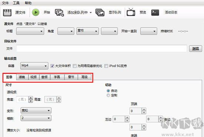Switch to the 滤镜 tab

[x=22, y=77]
